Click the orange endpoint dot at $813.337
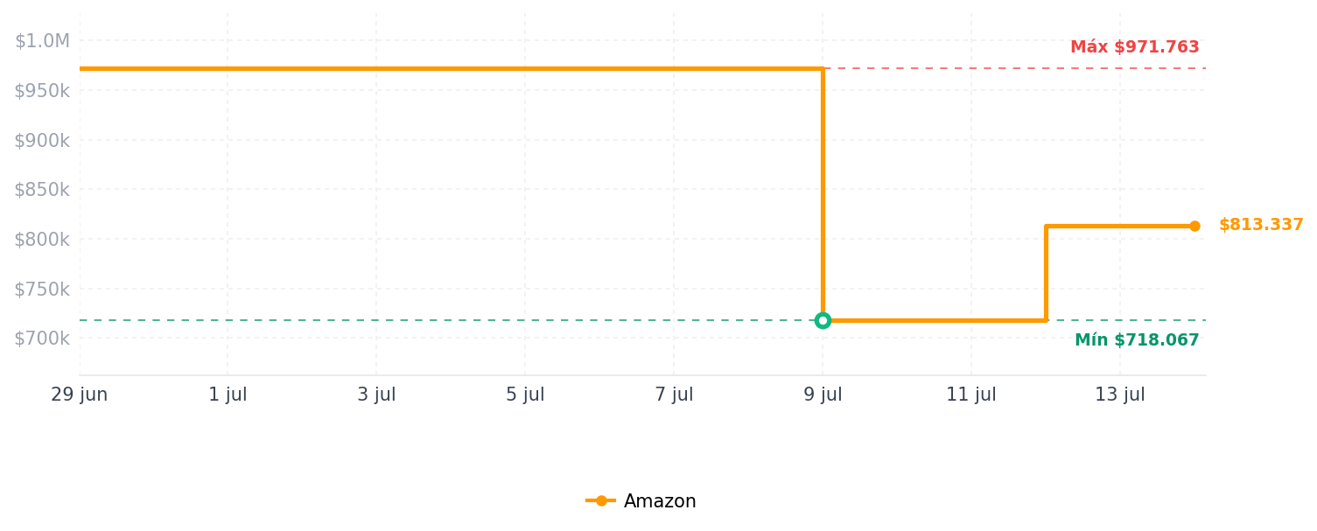Viewport: 1317px width, 531px height. pos(1194,226)
